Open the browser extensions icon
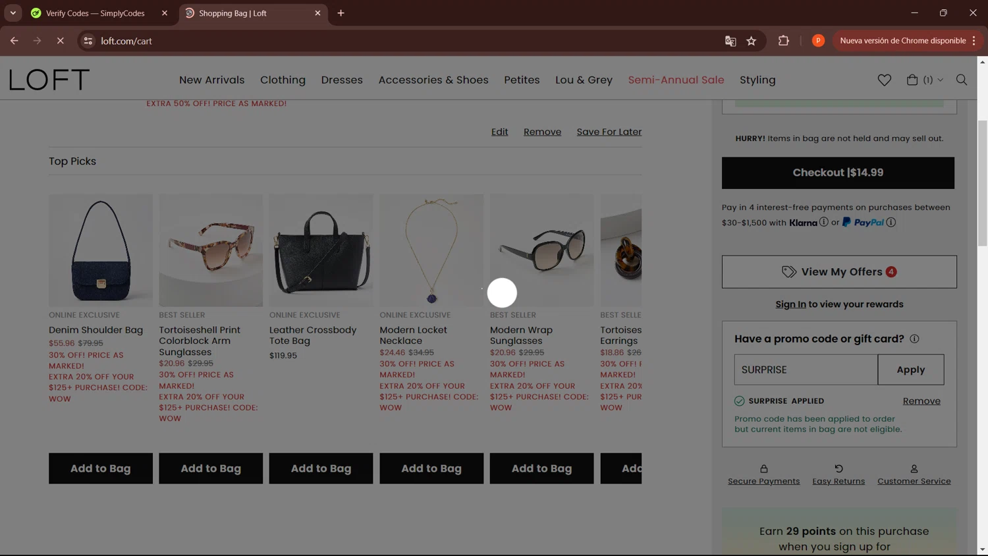 tap(783, 41)
